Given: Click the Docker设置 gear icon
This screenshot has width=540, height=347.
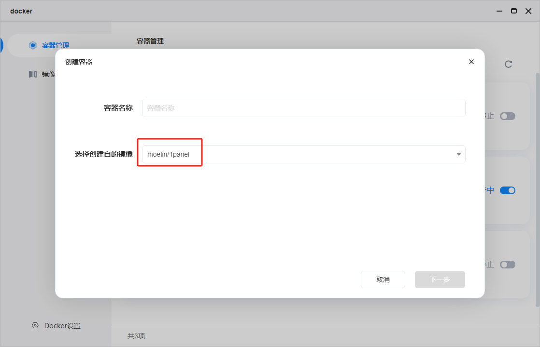Looking at the screenshot, I should [35, 325].
